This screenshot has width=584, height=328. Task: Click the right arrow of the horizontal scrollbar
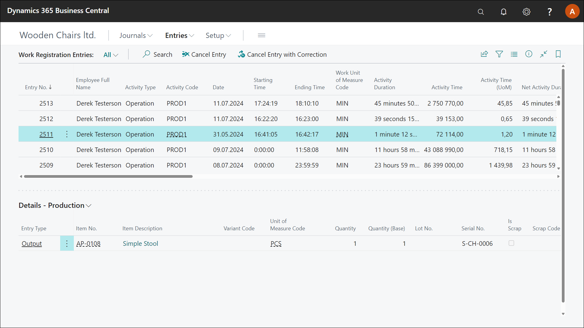click(x=558, y=176)
